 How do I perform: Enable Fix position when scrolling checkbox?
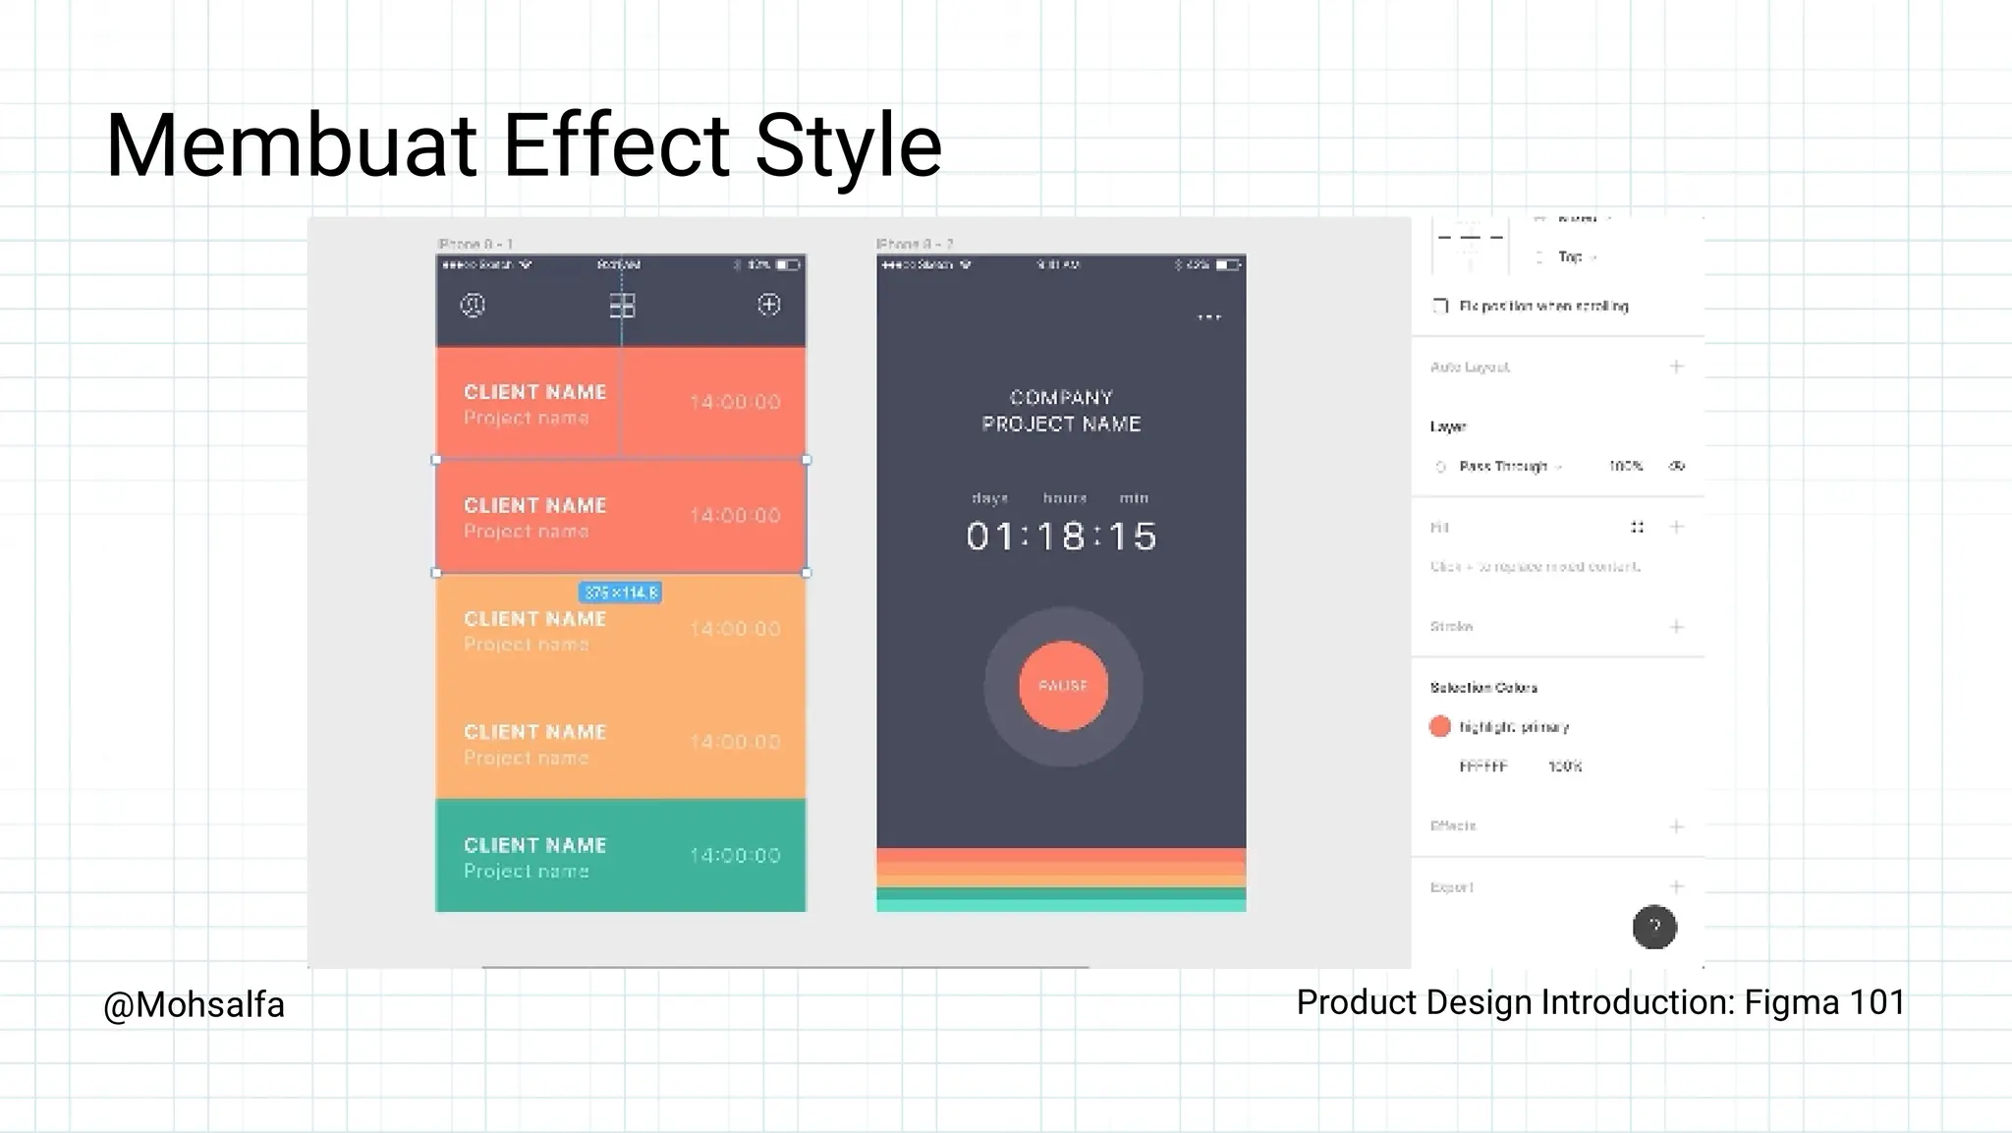[x=1441, y=307]
